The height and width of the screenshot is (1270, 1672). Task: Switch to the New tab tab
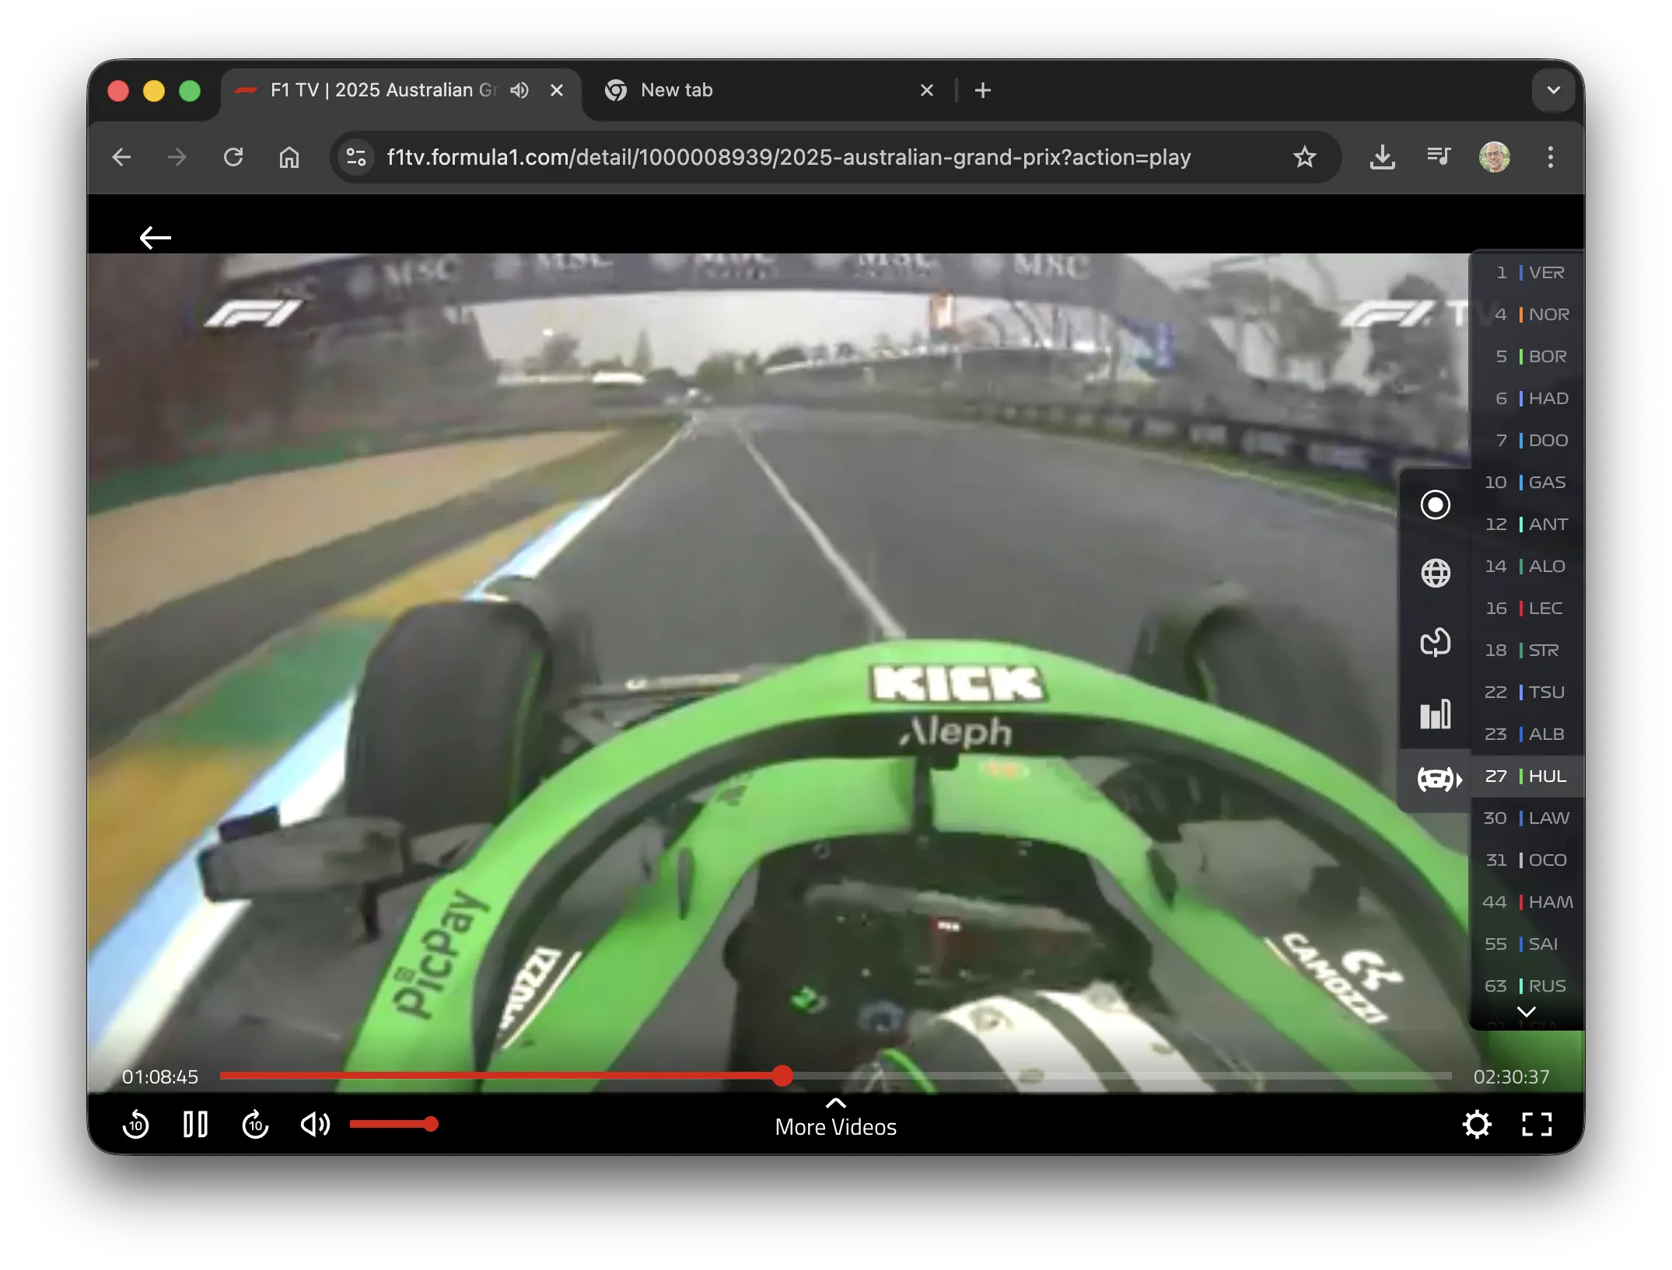(x=770, y=90)
